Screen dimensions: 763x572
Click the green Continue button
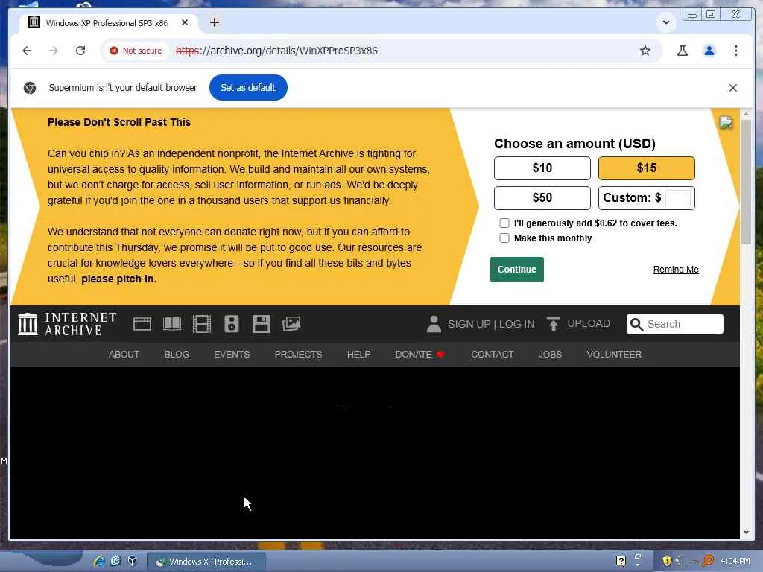click(517, 270)
